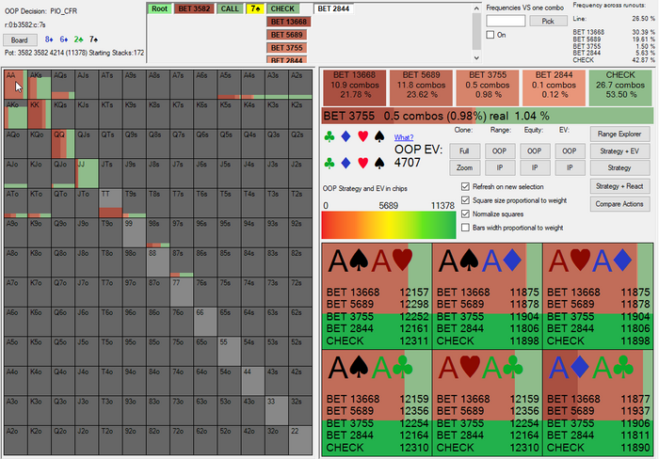
Task: Select the top-row red heart suit icon
Action: pos(362,136)
